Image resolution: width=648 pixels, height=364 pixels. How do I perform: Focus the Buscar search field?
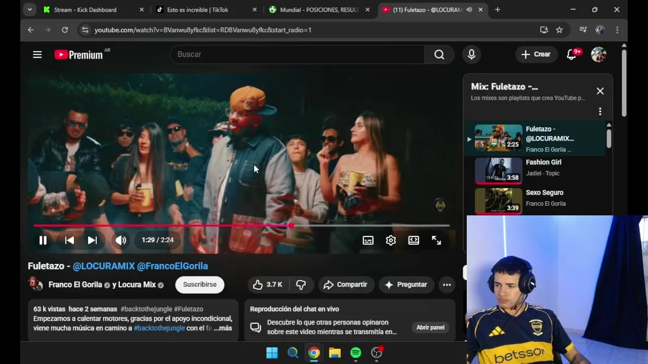click(x=297, y=54)
